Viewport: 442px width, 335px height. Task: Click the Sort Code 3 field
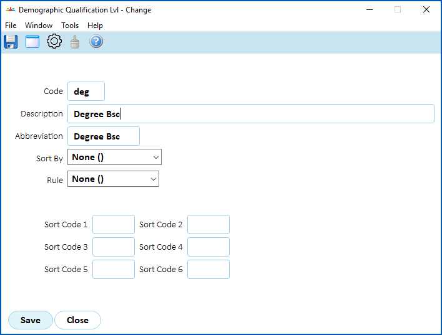(x=114, y=247)
